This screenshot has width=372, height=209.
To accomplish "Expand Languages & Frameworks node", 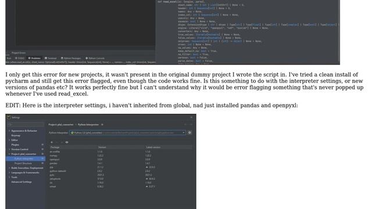I will pyautogui.click(x=9, y=172).
